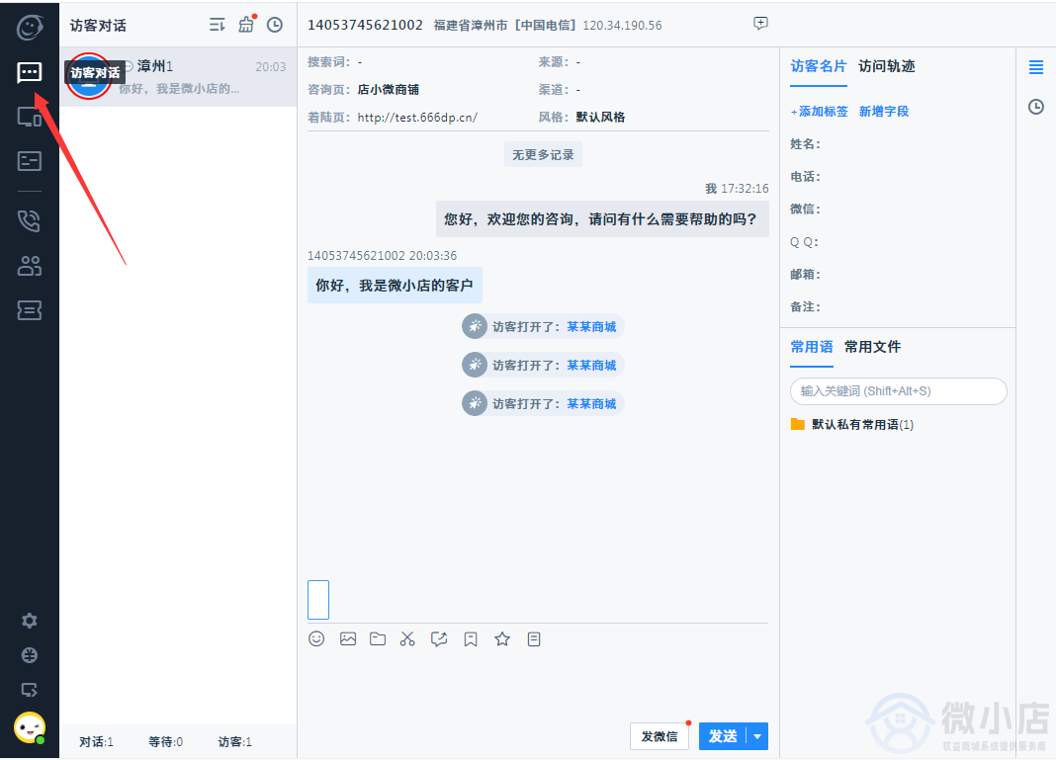This screenshot has height=760, width=1056.
Task: Click the keyword search field 输入关键词
Action: (x=899, y=391)
